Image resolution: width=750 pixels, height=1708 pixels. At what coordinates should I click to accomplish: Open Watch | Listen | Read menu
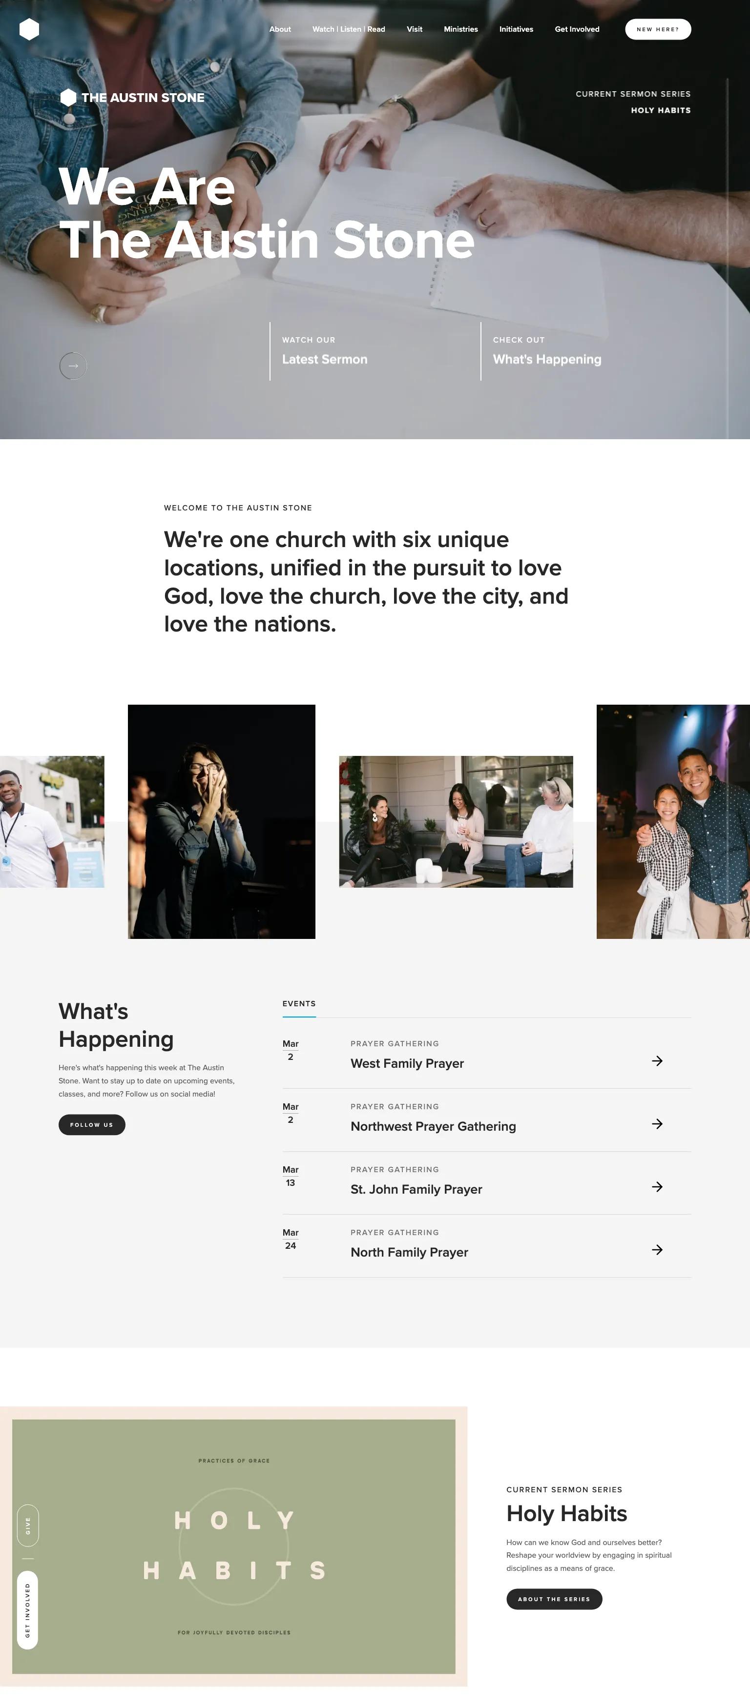click(x=349, y=29)
